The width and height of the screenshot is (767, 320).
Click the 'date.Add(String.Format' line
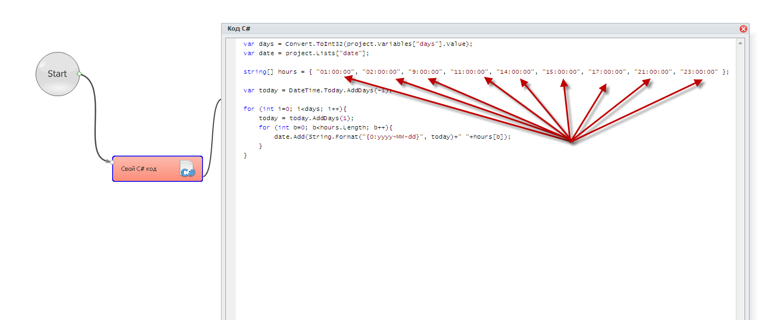(x=393, y=137)
